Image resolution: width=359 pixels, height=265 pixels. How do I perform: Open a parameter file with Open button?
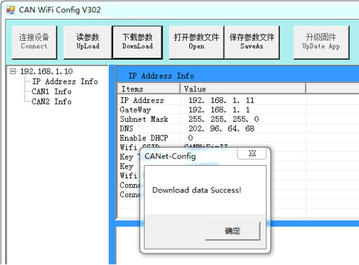196,42
